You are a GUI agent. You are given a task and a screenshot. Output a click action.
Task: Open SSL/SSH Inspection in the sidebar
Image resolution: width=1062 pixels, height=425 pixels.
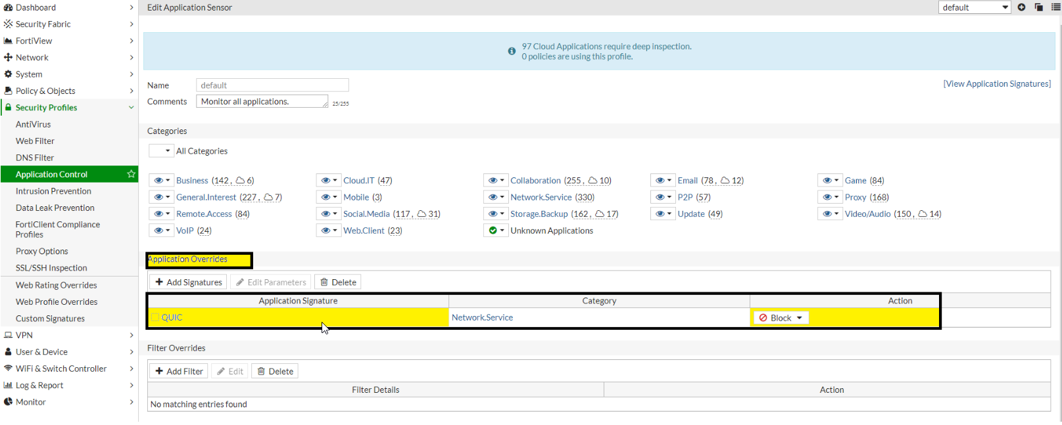tap(51, 268)
